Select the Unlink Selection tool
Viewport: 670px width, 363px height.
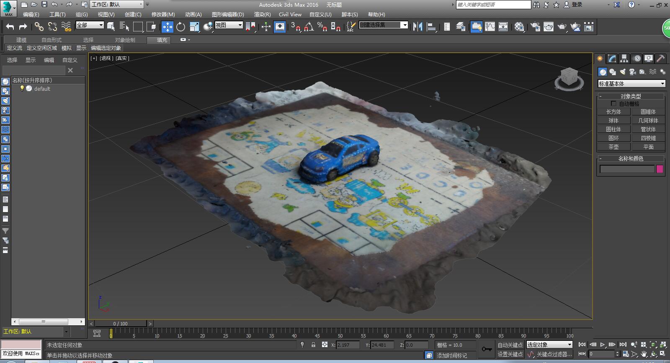(52, 27)
